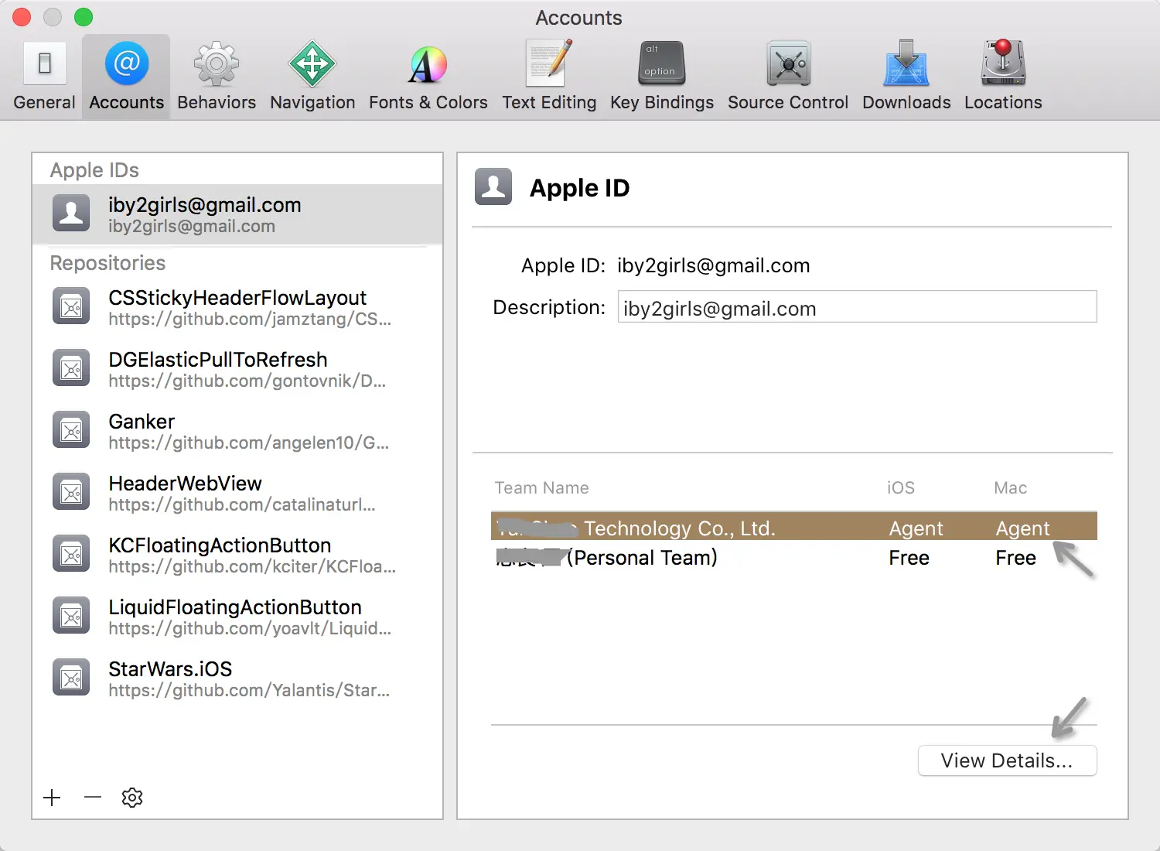Select the Ganker repository
Viewport: 1160px width, 851px height.
(237, 431)
